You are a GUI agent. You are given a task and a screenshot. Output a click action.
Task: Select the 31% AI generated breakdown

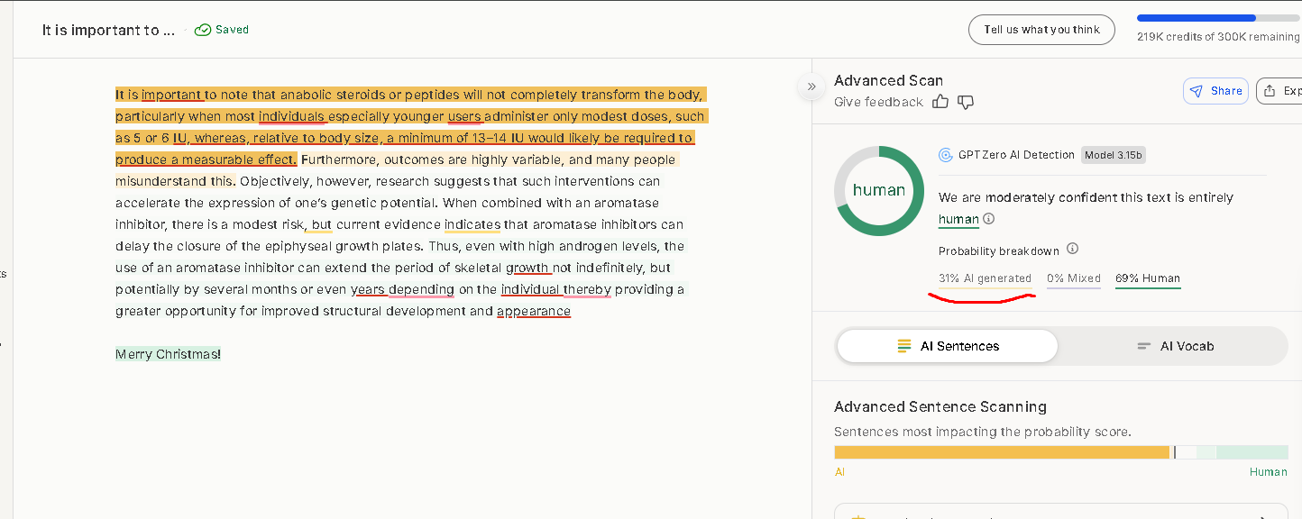[985, 278]
